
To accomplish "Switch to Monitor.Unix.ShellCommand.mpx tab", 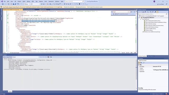I will [11, 9].
